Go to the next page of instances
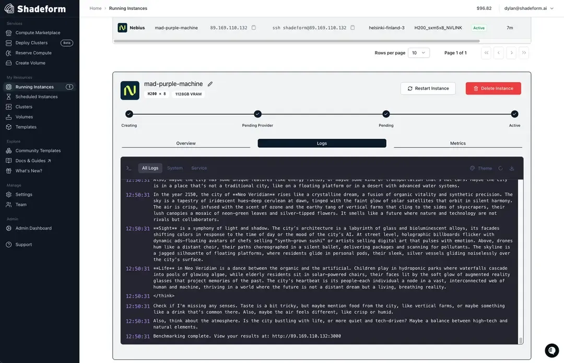Screen dimensions: 564x363 (x=511, y=53)
